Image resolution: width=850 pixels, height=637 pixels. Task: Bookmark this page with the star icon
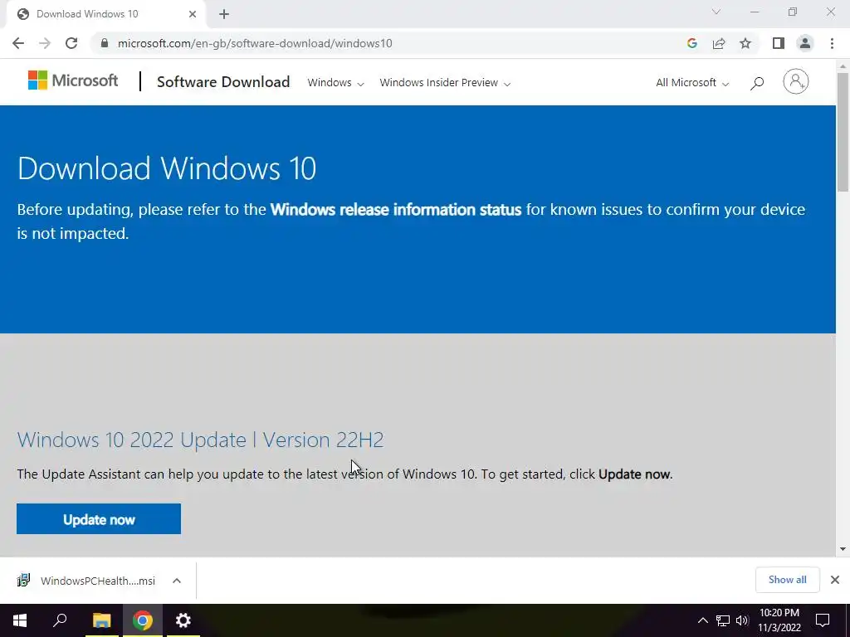click(x=745, y=43)
